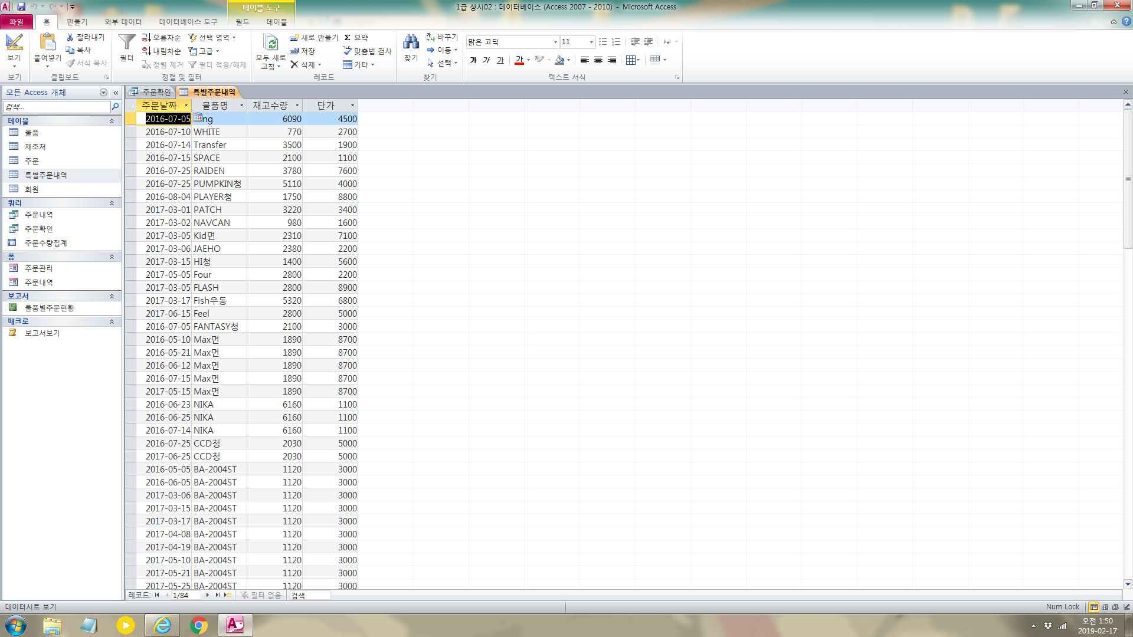Image resolution: width=1133 pixels, height=637 pixels.
Task: Click the Save record (저장) button
Action: [x=303, y=51]
